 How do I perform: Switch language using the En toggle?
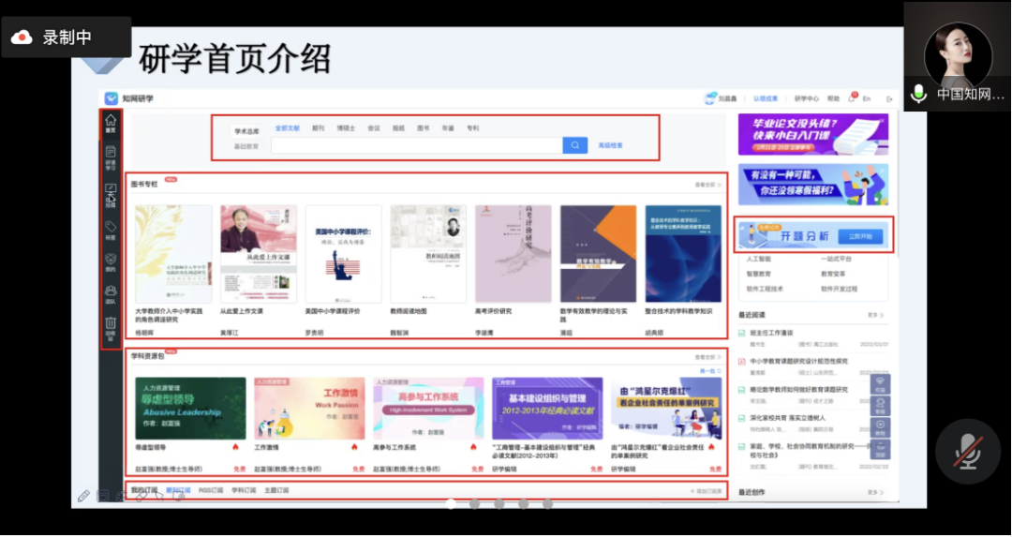[x=867, y=98]
